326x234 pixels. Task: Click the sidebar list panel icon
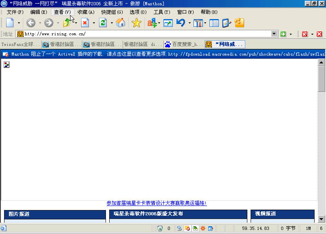click(x=214, y=23)
